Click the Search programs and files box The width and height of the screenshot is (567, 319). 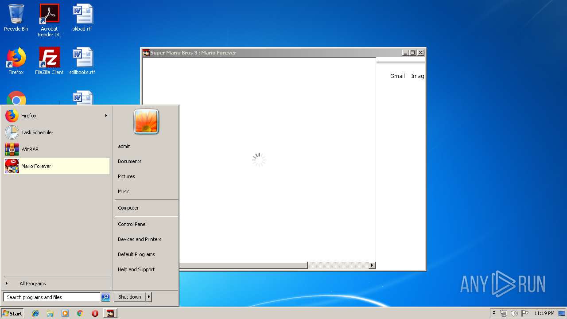point(52,297)
